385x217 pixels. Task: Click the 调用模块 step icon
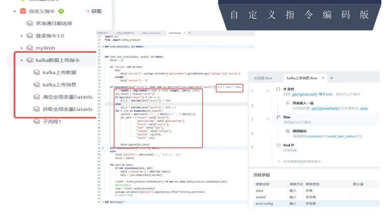[287, 131]
